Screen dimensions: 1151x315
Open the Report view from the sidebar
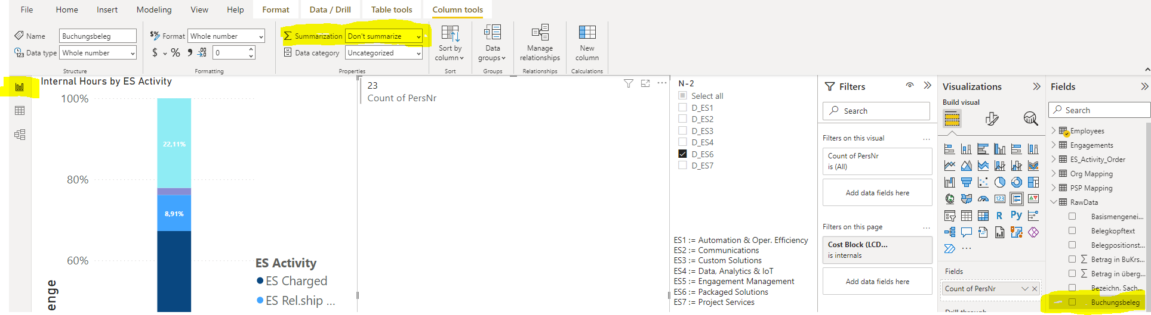tap(20, 87)
